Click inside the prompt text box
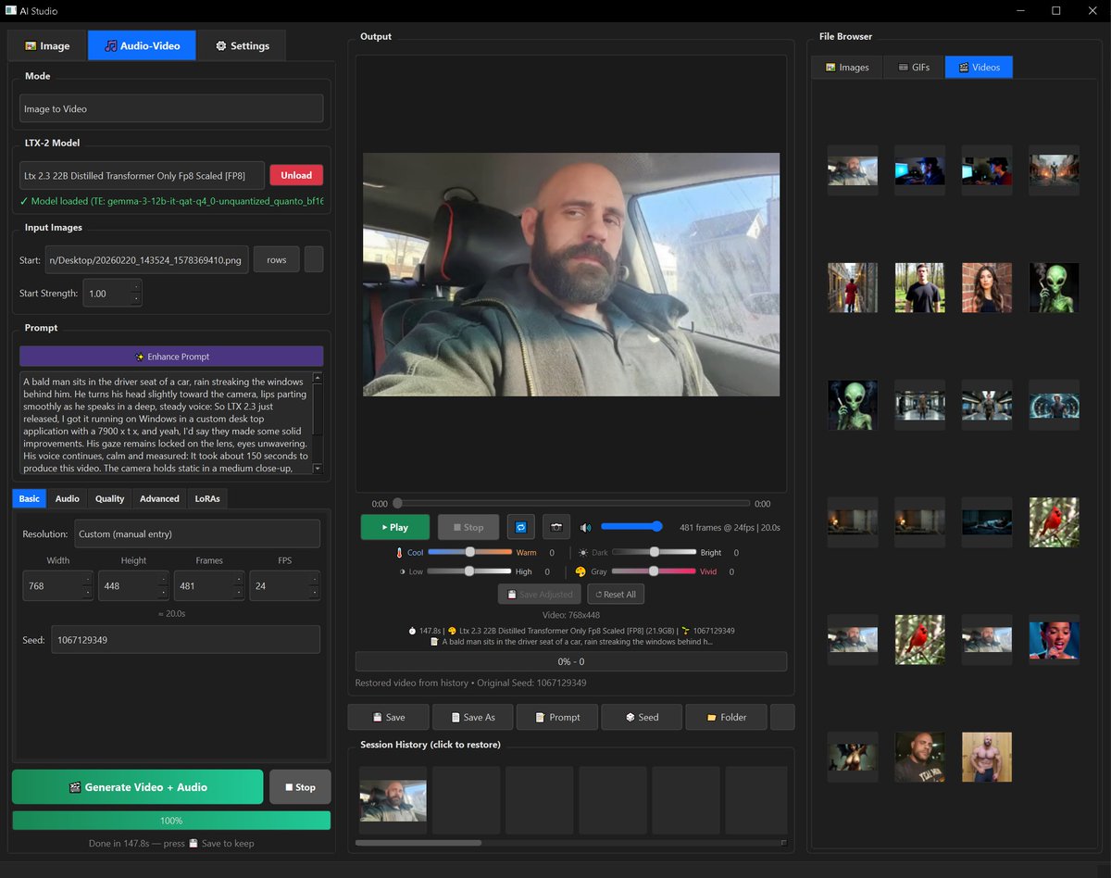 click(x=166, y=423)
